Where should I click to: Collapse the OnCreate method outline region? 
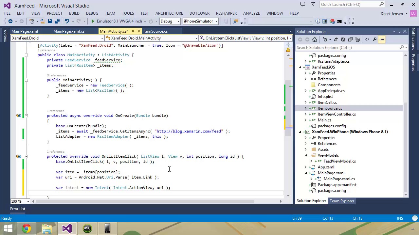click(26, 116)
